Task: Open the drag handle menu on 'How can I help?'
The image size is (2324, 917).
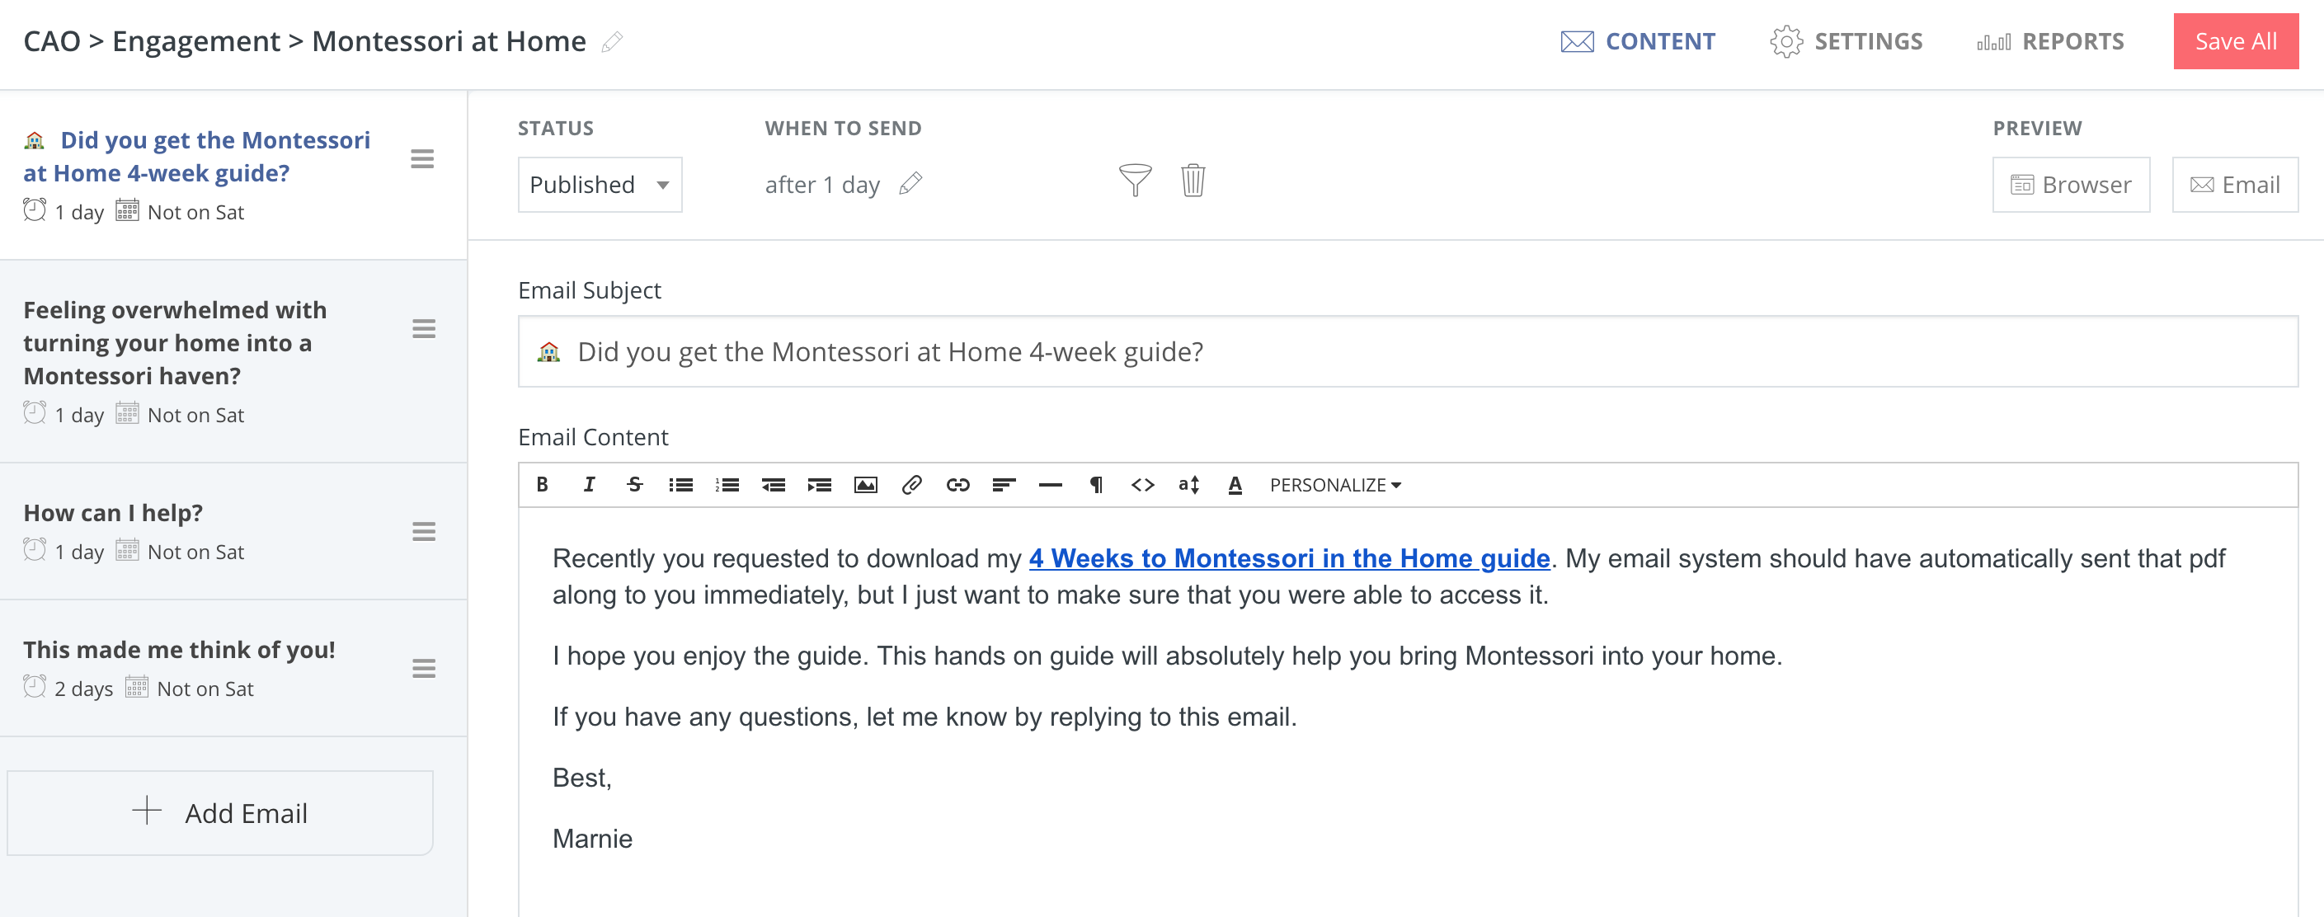Action: [424, 532]
